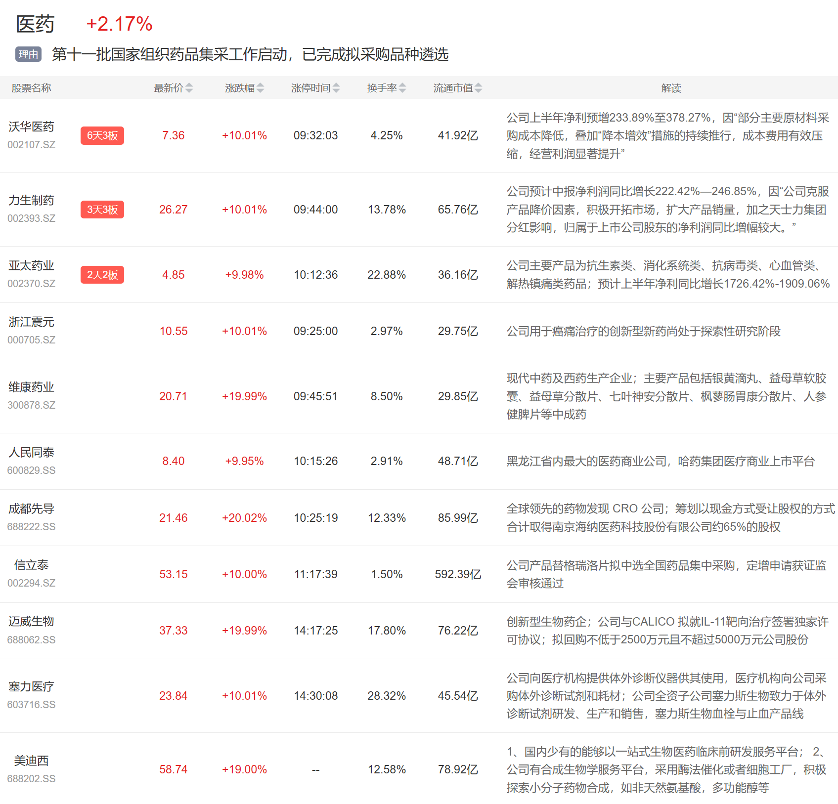Open 沃华医药 stock details

(x=31, y=127)
